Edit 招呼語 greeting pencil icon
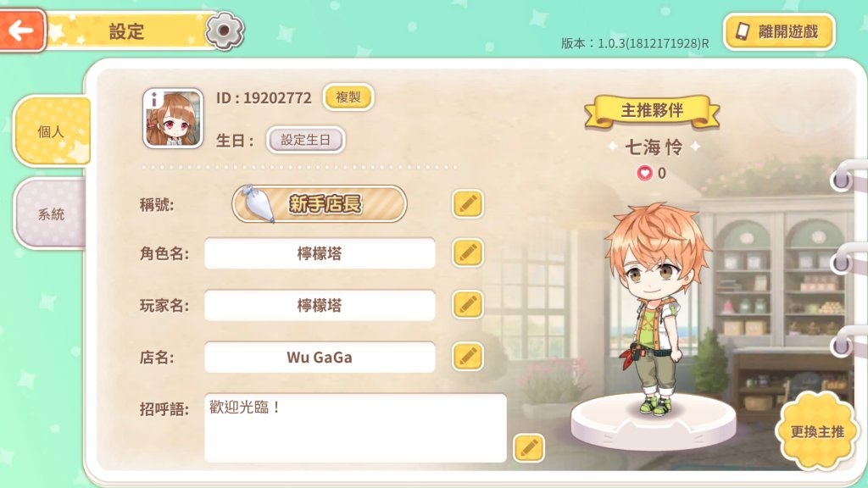Viewport: 868px width, 488px height. pos(529,447)
